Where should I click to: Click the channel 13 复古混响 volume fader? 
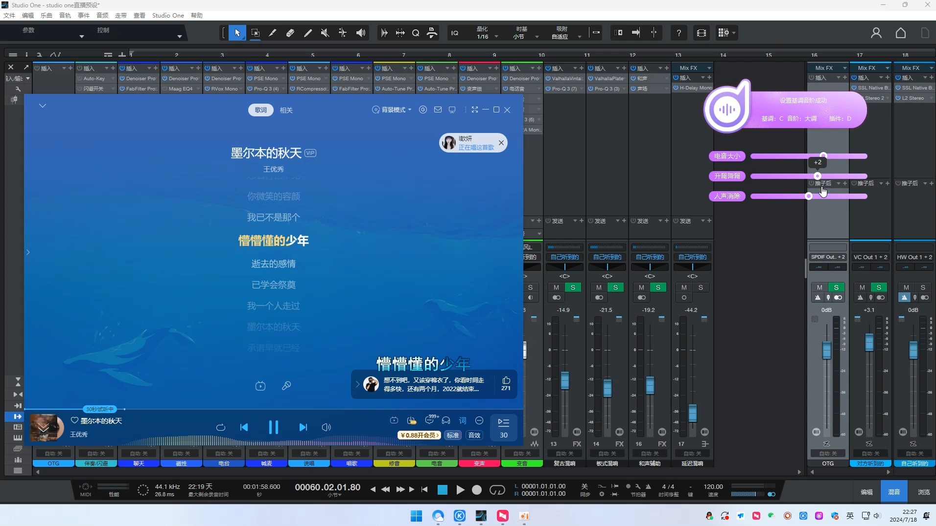(565, 380)
